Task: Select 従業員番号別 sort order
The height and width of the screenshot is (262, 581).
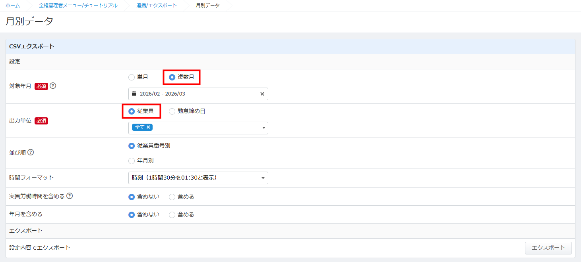Action: click(x=132, y=146)
